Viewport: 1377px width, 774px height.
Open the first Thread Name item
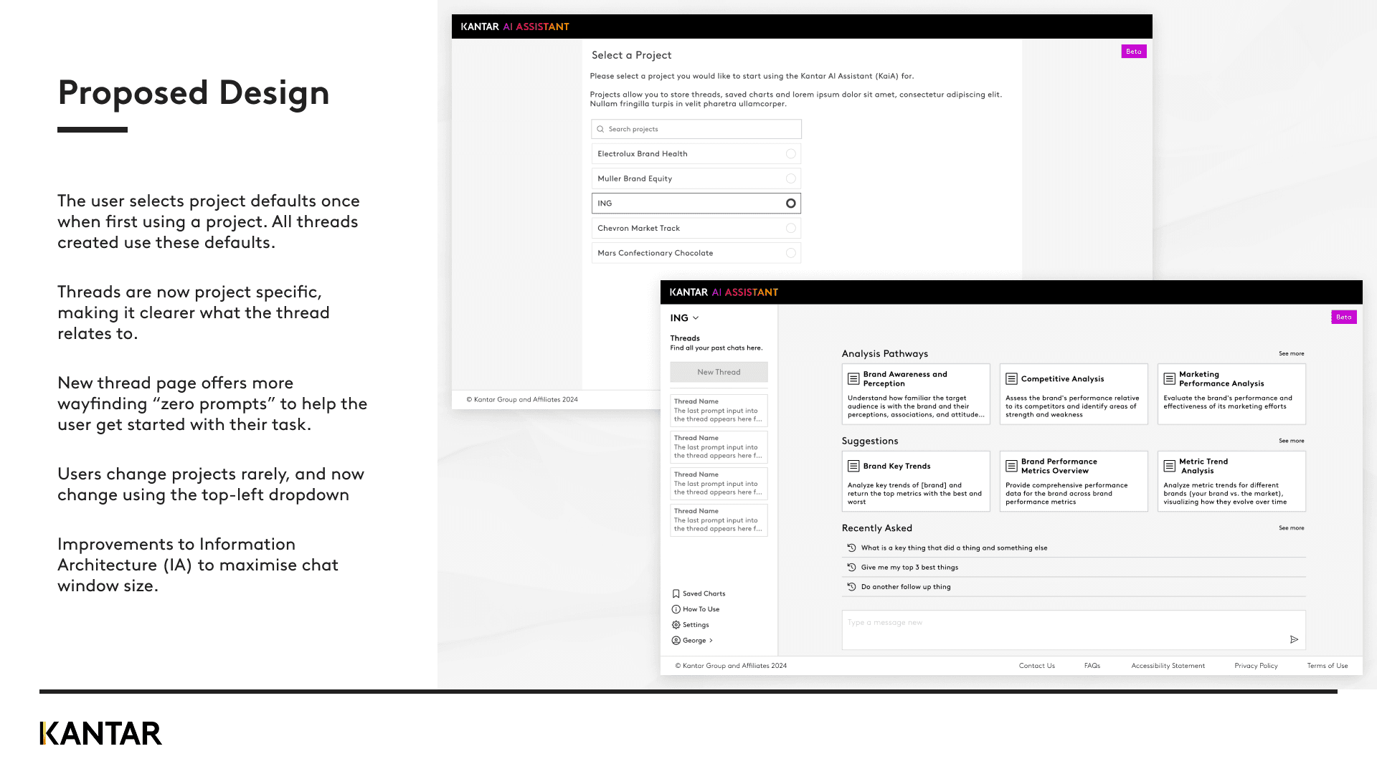click(719, 411)
